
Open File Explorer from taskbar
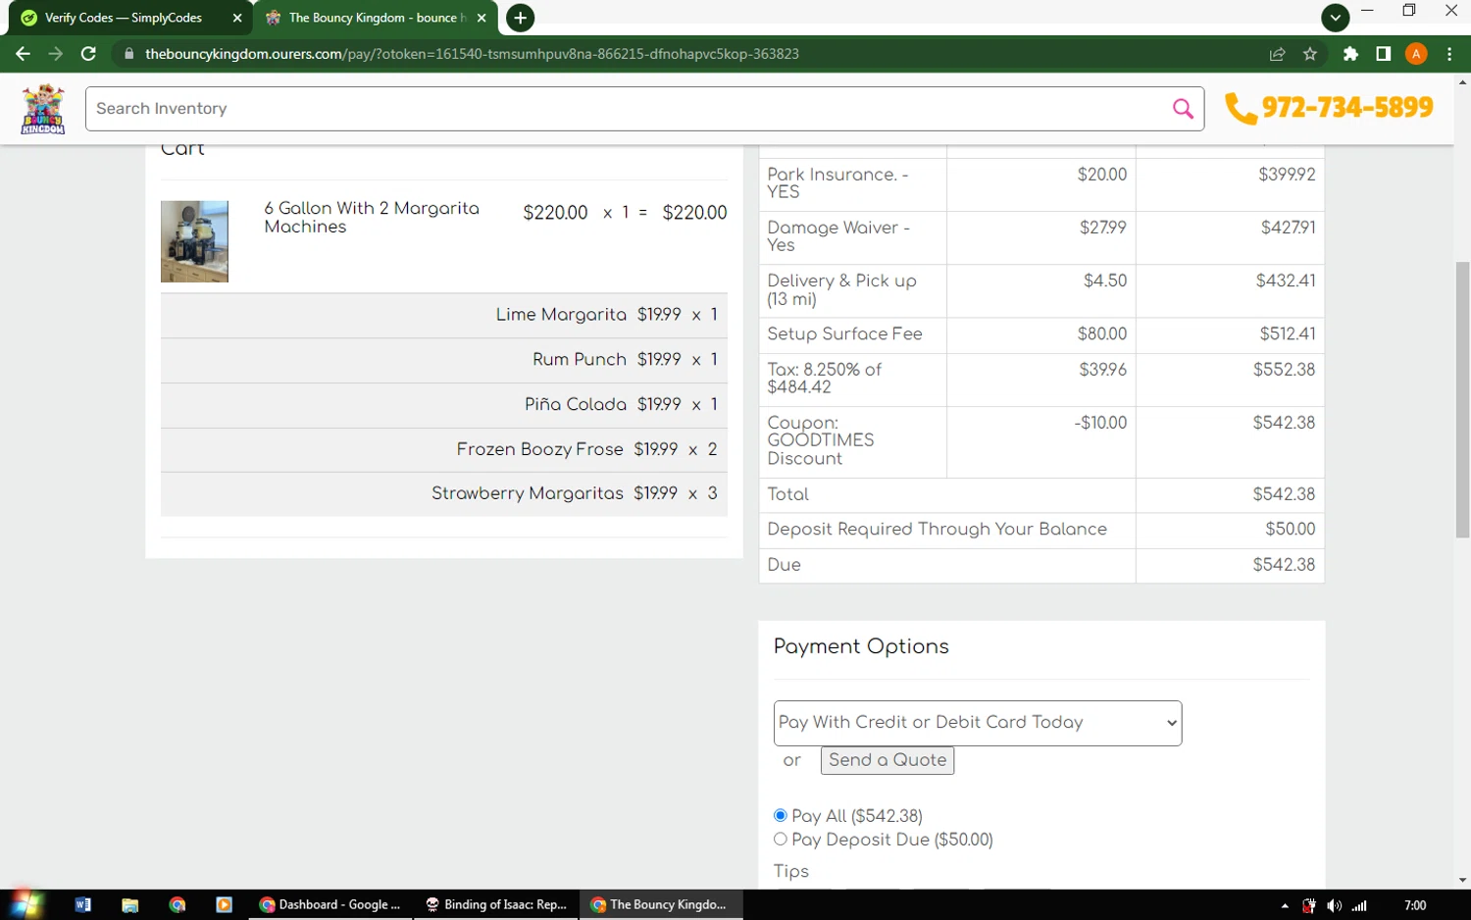[x=129, y=904]
